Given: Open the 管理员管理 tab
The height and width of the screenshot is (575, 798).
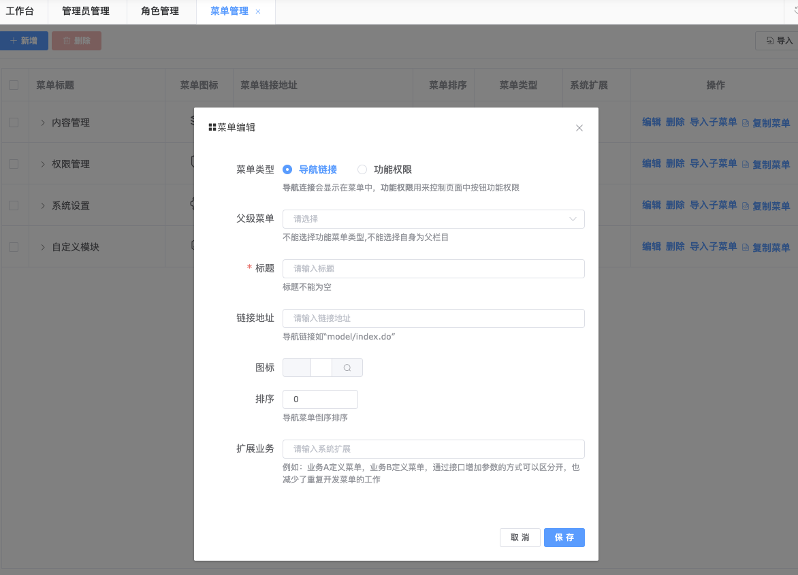Looking at the screenshot, I should tap(86, 12).
